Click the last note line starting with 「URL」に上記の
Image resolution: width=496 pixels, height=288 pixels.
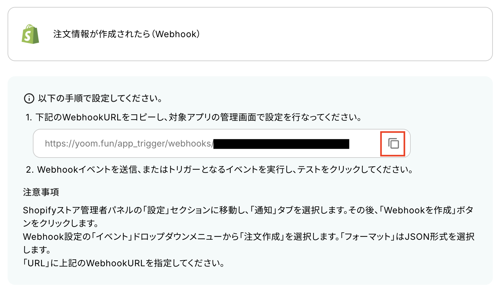point(124,263)
